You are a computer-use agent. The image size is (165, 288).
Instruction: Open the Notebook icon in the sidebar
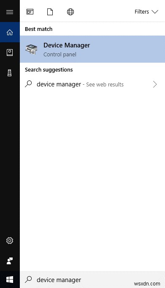(x=10, y=53)
